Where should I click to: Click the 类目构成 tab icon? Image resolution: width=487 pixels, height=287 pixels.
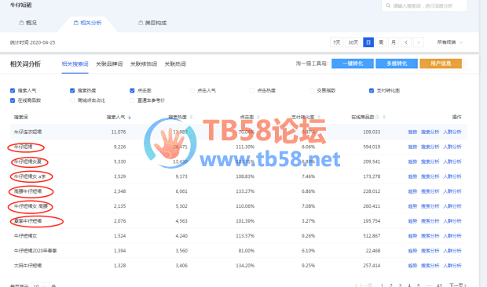click(141, 23)
